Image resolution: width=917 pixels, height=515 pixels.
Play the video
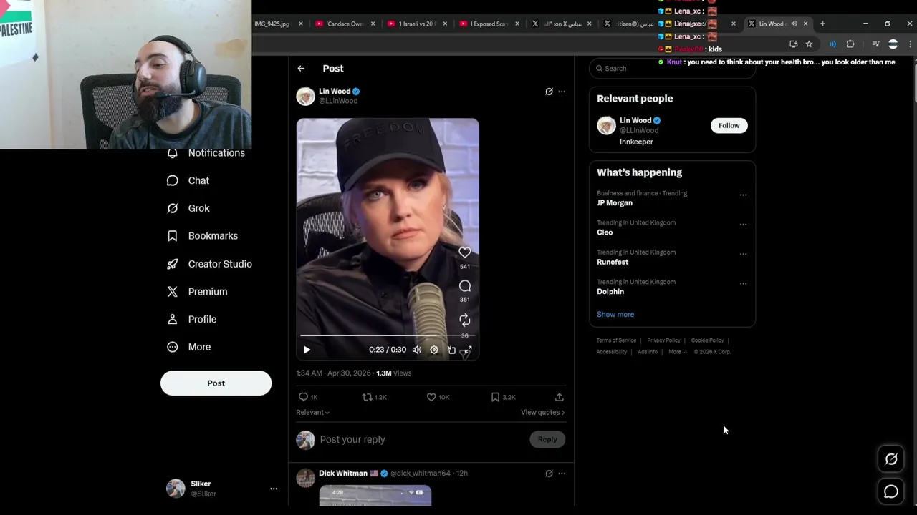[x=307, y=350]
